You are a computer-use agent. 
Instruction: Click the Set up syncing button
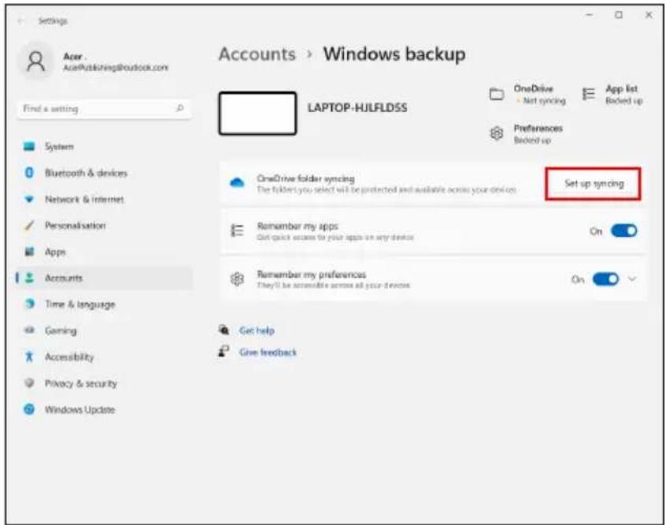tap(593, 183)
